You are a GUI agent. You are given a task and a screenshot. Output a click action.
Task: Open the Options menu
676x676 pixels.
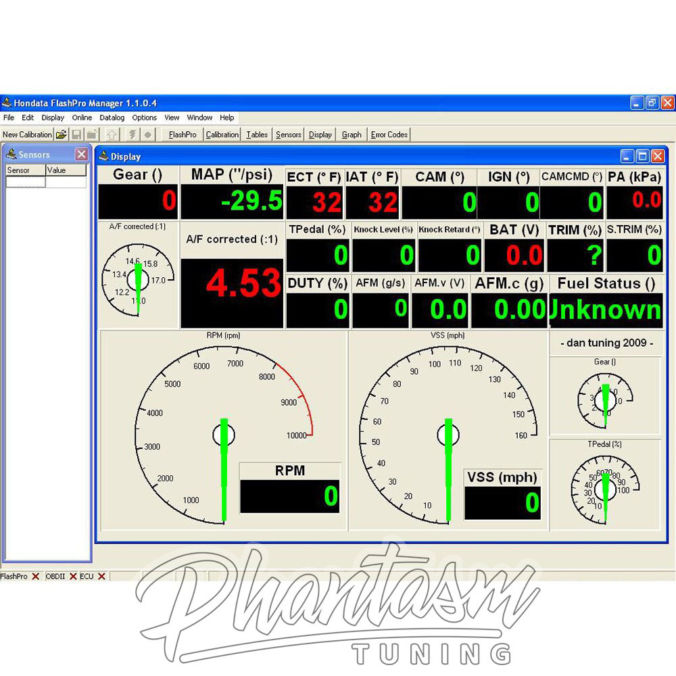(x=144, y=117)
